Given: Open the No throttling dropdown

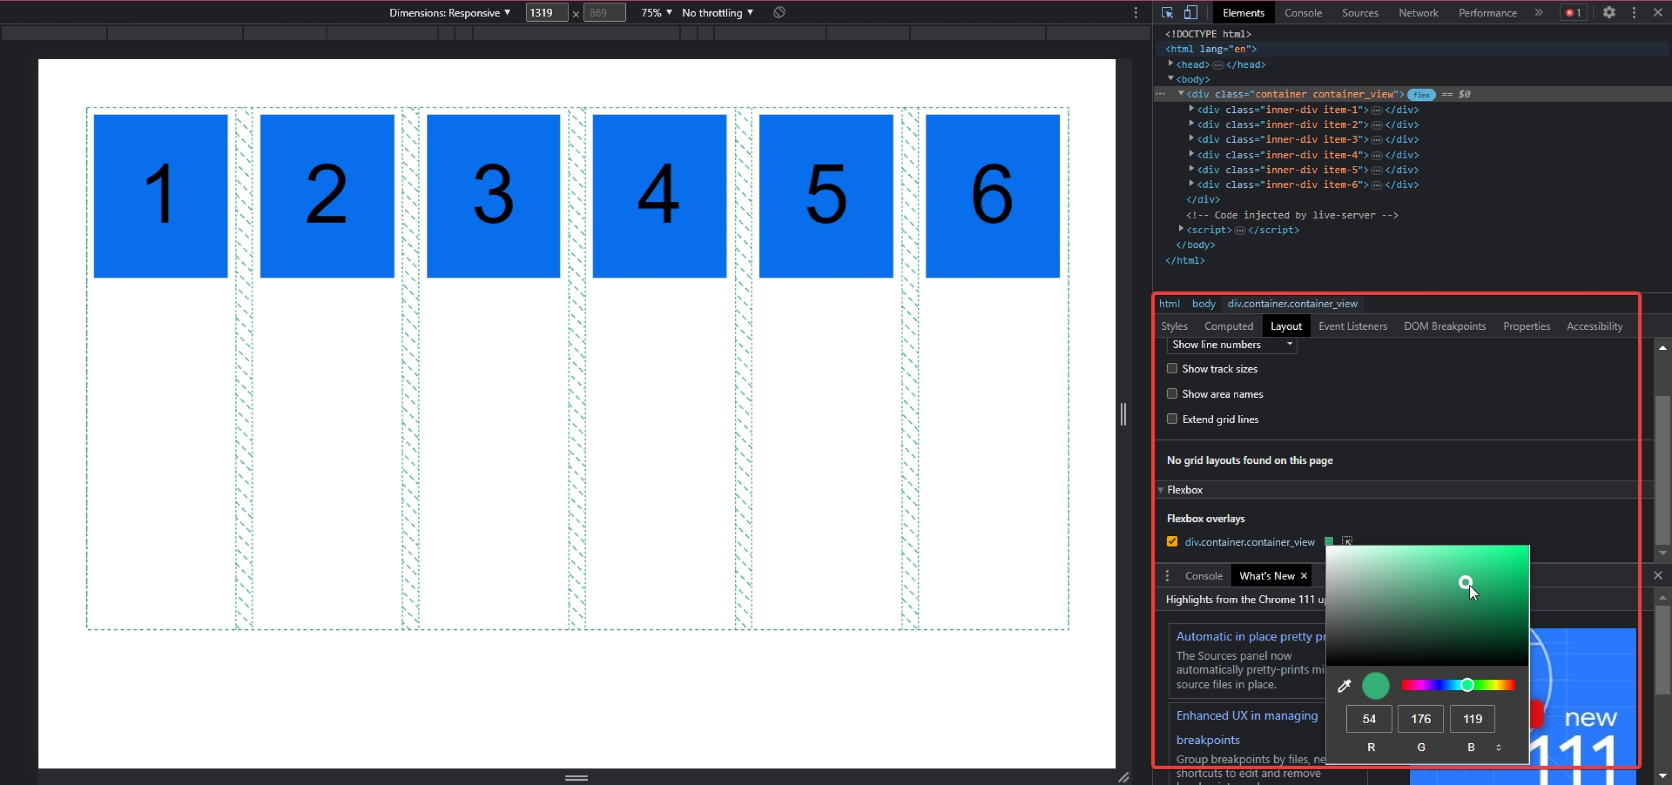Looking at the screenshot, I should coord(717,12).
